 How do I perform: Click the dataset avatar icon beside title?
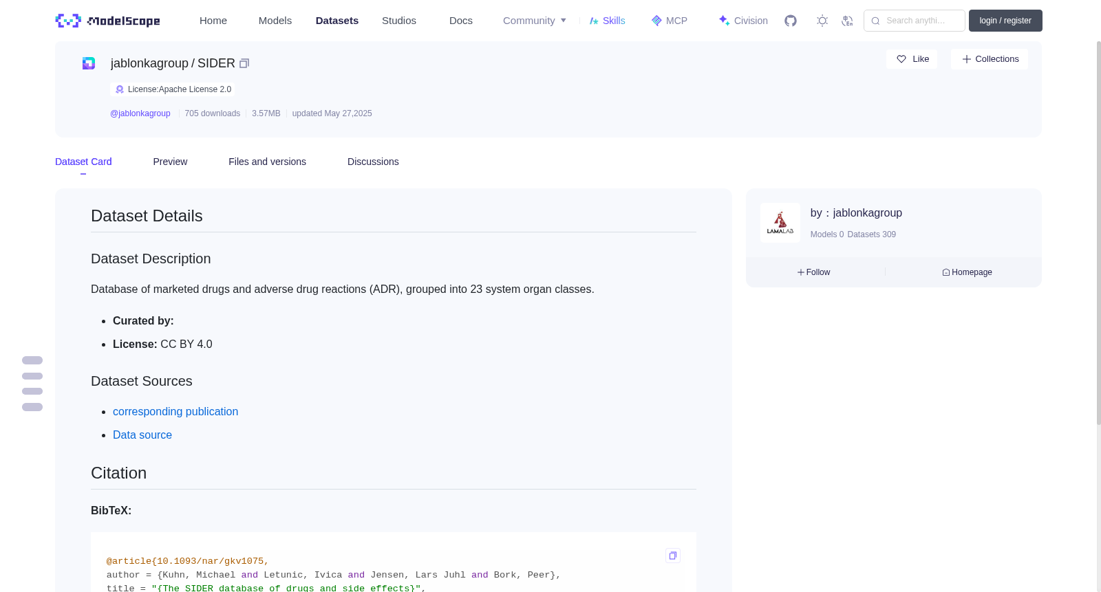click(x=89, y=63)
